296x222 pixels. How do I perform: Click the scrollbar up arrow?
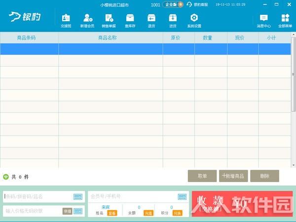click(294, 35)
